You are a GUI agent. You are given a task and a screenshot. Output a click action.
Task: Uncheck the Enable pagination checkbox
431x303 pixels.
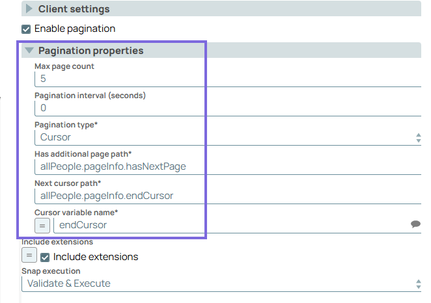point(26,29)
